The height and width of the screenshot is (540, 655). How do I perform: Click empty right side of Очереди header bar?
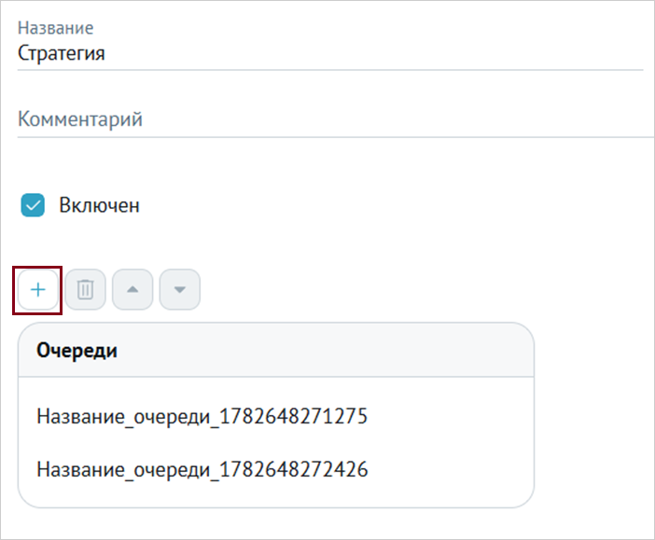[326, 350]
